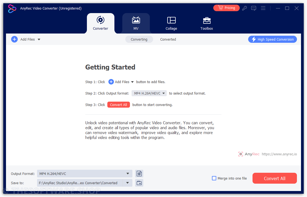Maximize the AnyRec Video Converter window
This screenshot has width=307, height=197.
coord(287,8)
